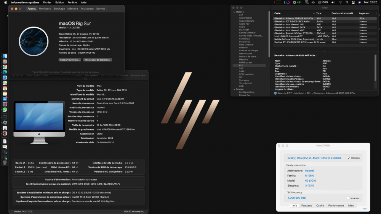Click the Rapport système… button
The image size is (381, 214).
click(70, 60)
